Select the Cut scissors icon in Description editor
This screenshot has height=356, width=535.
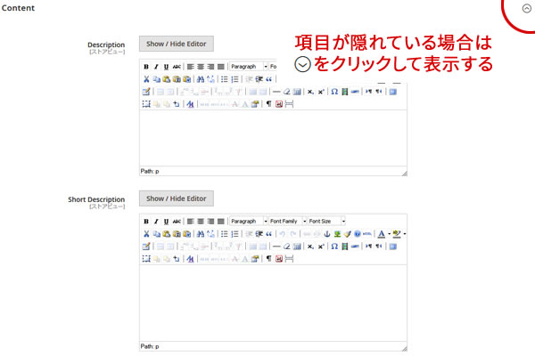pos(146,79)
